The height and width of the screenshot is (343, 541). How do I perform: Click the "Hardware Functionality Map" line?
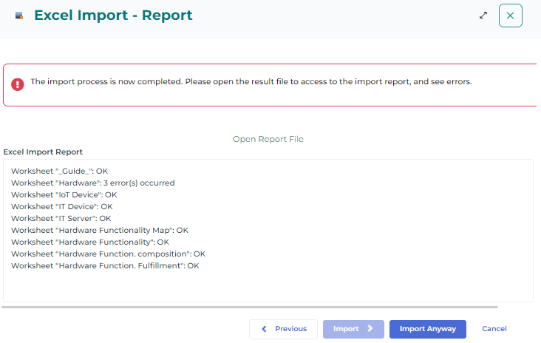click(100, 230)
